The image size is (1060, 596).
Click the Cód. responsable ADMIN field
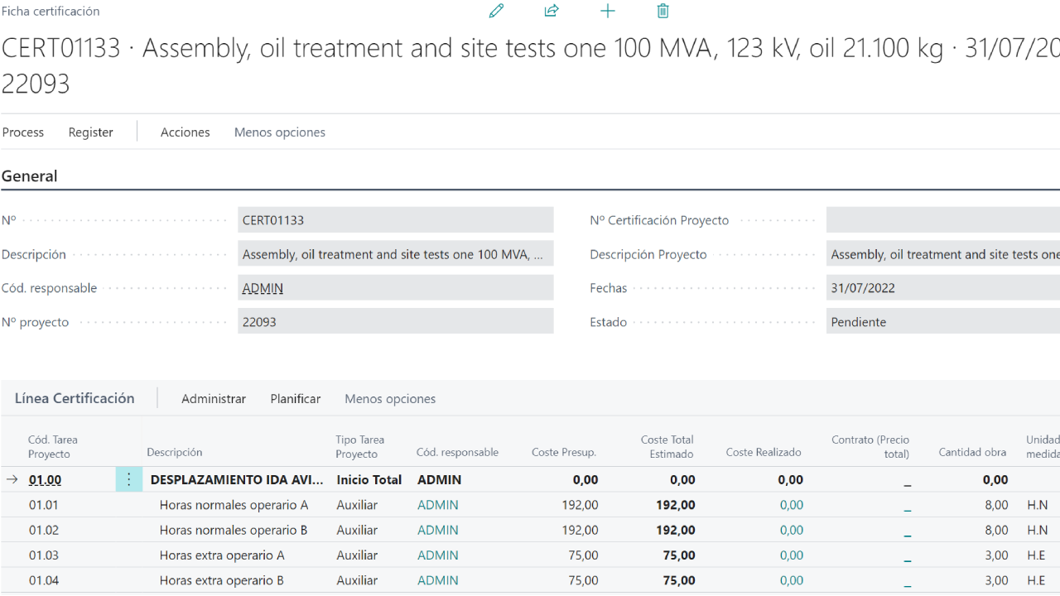coord(395,288)
